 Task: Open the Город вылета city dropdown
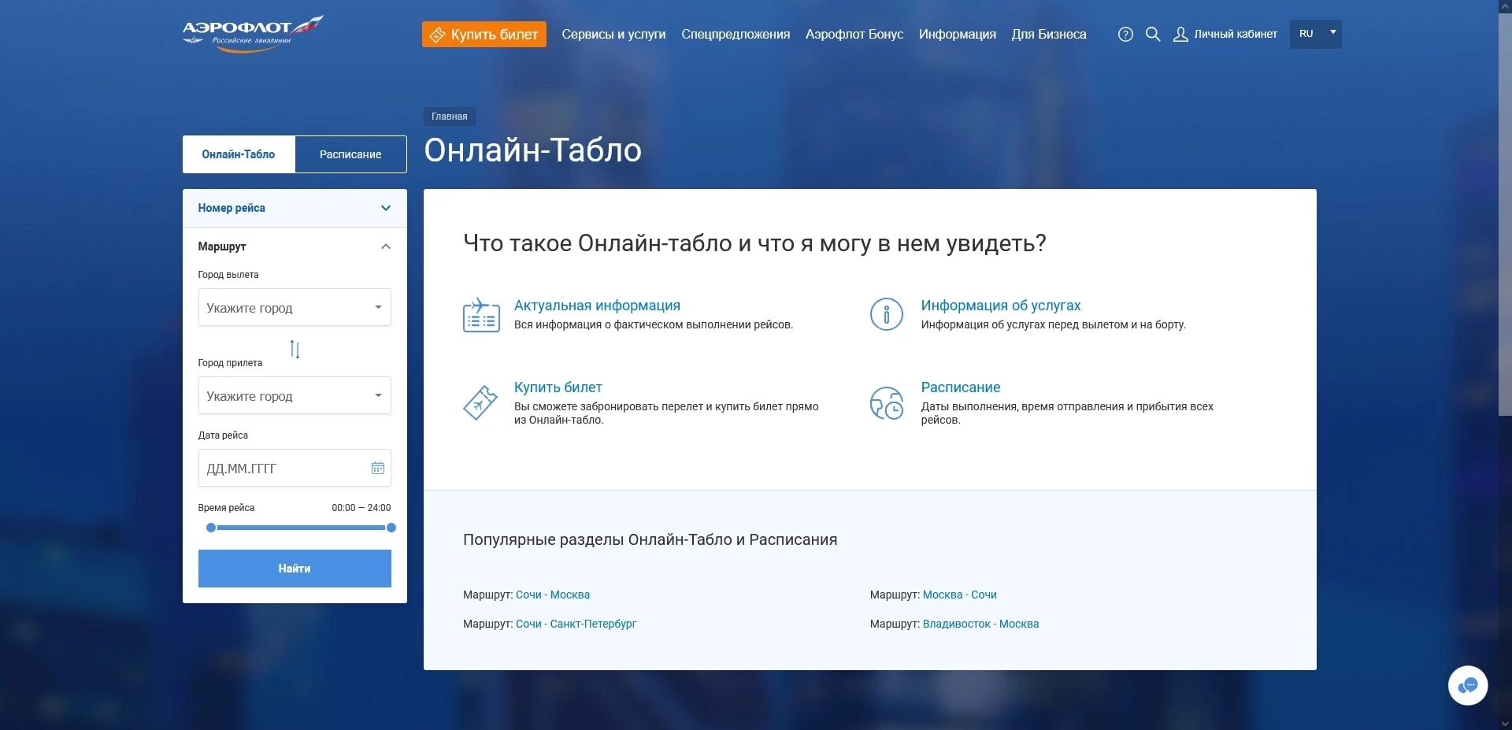pos(295,308)
